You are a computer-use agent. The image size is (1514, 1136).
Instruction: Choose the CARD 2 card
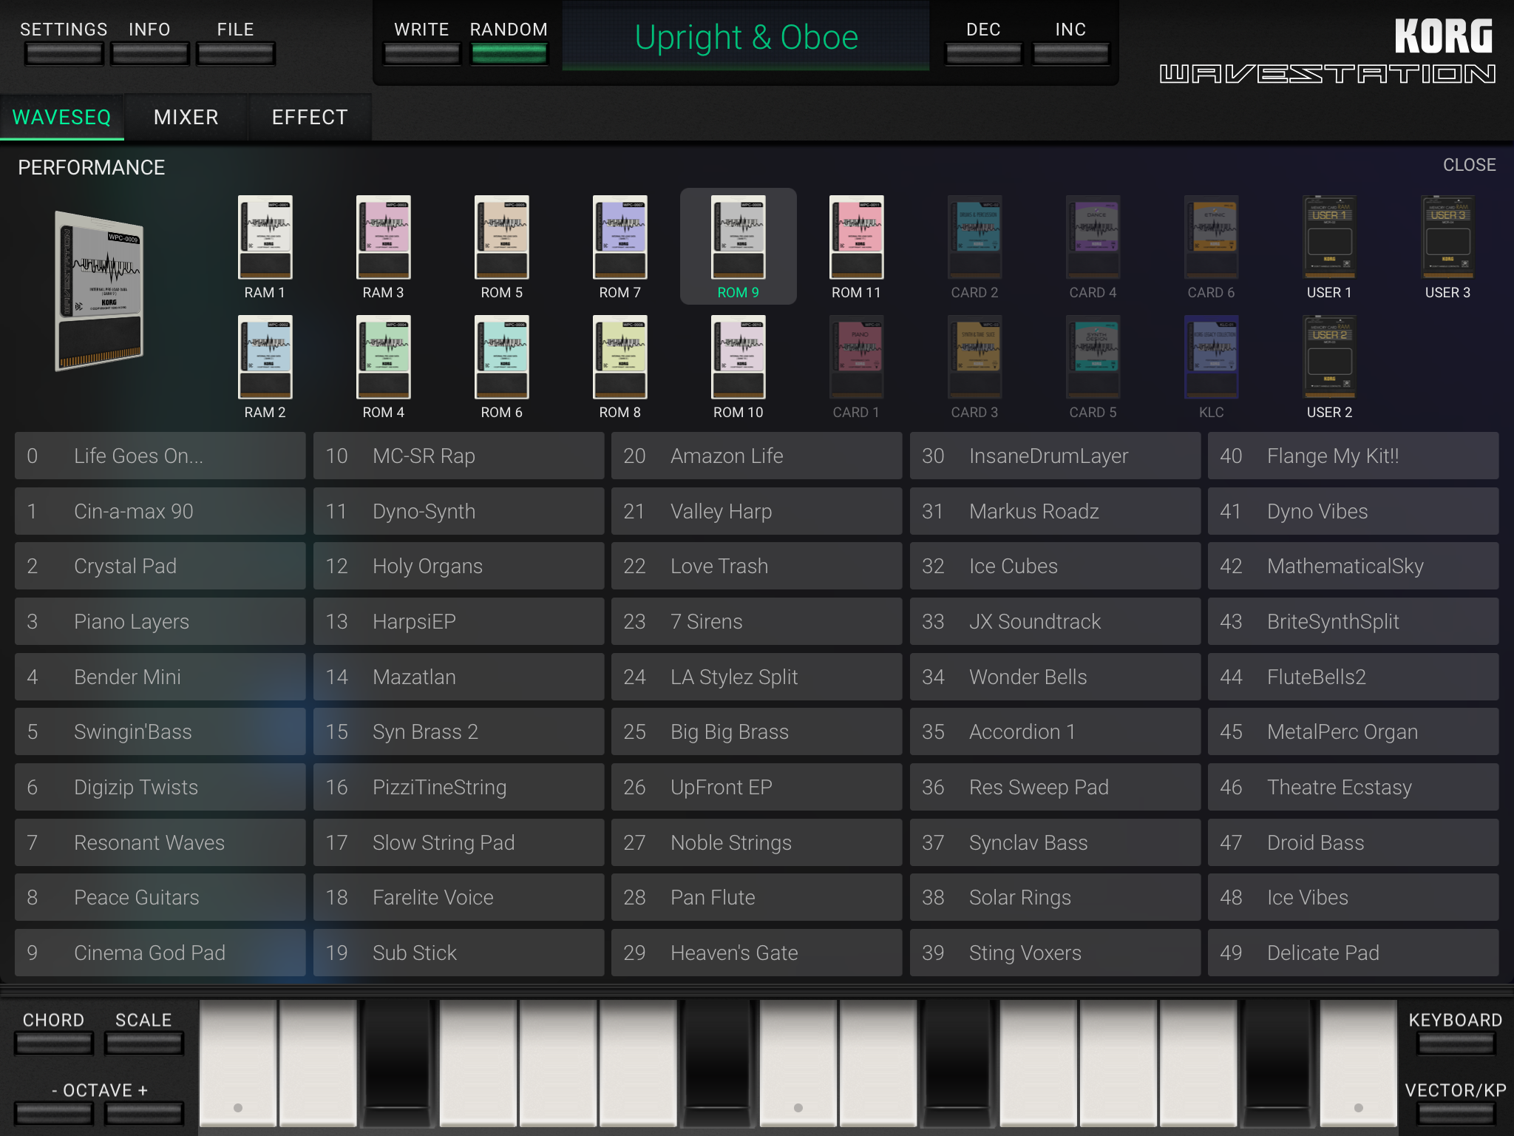(x=974, y=238)
